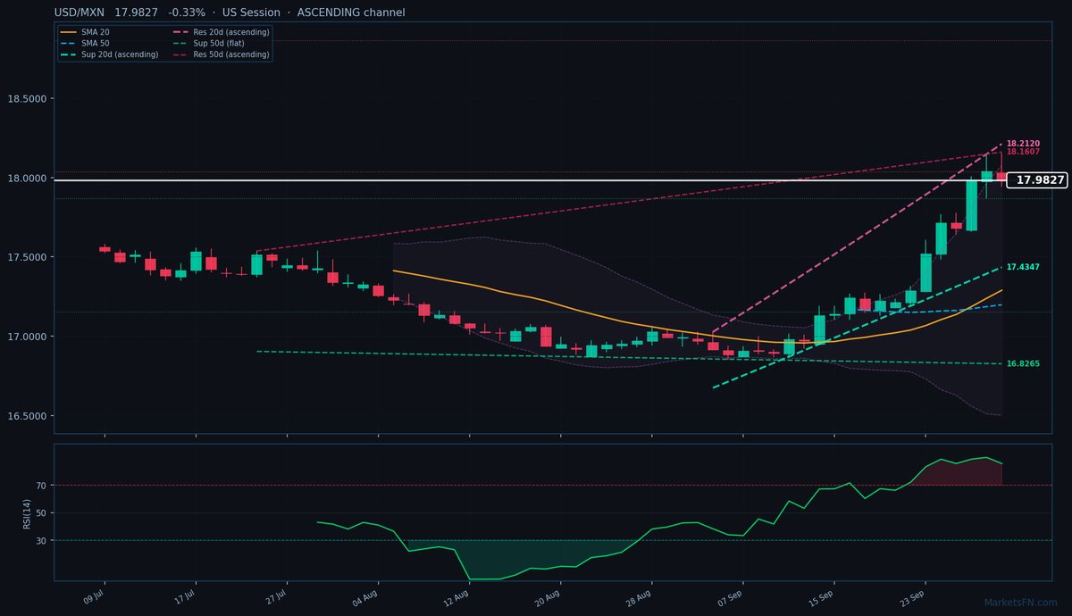The width and height of the screenshot is (1072, 616).
Task: Click Res 50d (ascending) legend entry
Action: tap(220, 54)
